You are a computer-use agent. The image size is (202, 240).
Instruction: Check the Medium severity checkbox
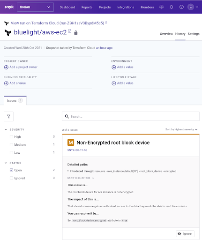pos(11,145)
